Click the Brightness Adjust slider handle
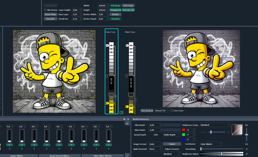Screen dimensions: 258x157 click(222, 154)
